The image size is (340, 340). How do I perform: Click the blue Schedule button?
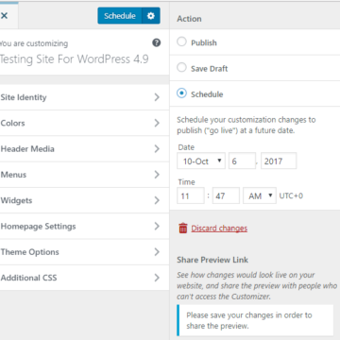point(120,16)
